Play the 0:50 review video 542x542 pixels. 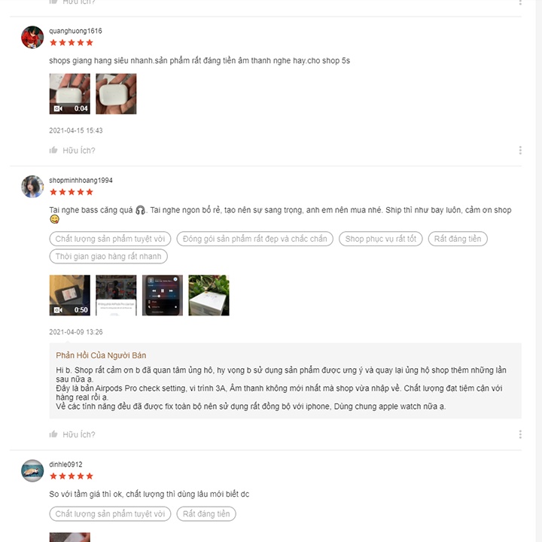(70, 295)
